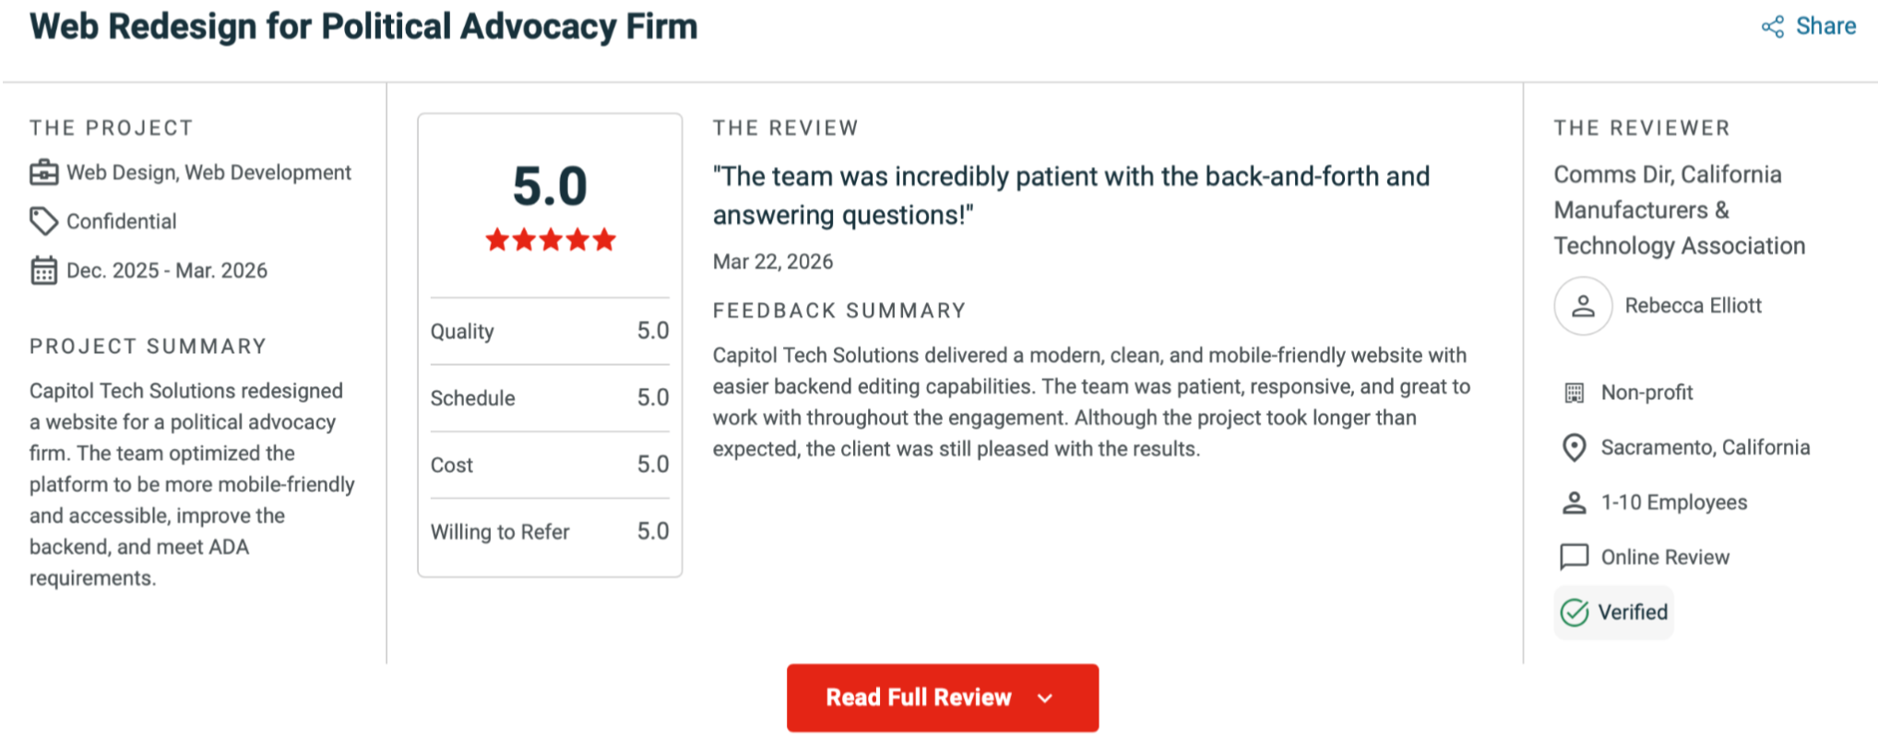Click the employees person icon

coord(1574,502)
